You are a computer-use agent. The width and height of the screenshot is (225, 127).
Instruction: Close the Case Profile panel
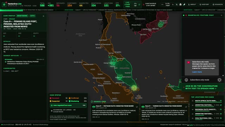(x=44, y=16)
